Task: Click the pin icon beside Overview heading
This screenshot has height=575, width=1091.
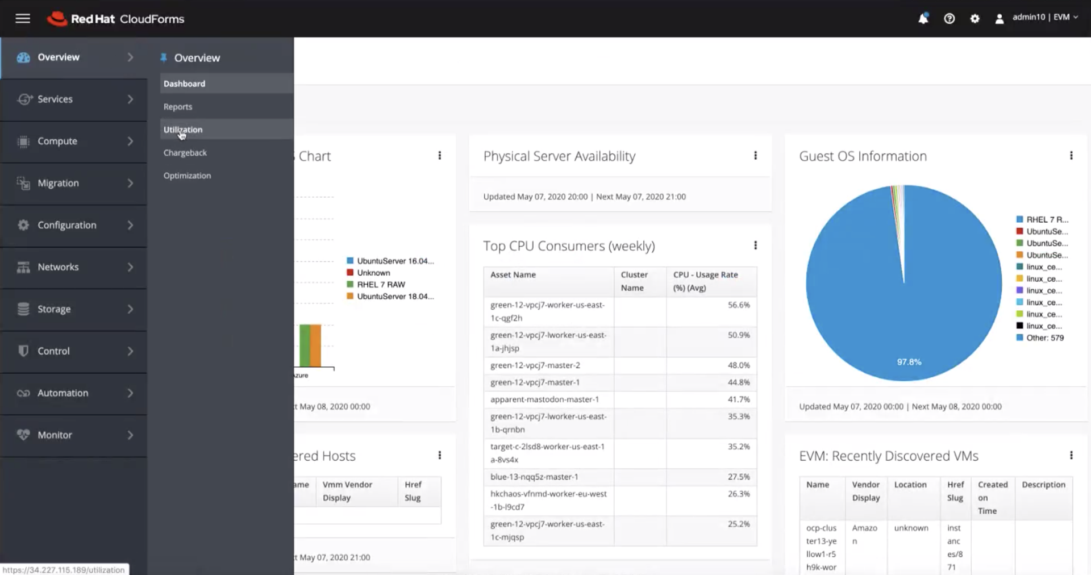Action: [x=164, y=57]
